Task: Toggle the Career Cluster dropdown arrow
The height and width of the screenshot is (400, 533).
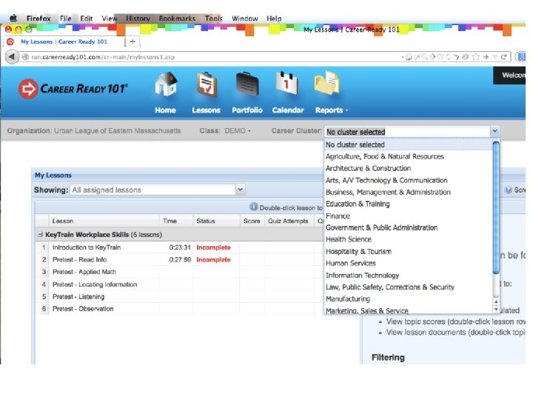Action: point(495,131)
